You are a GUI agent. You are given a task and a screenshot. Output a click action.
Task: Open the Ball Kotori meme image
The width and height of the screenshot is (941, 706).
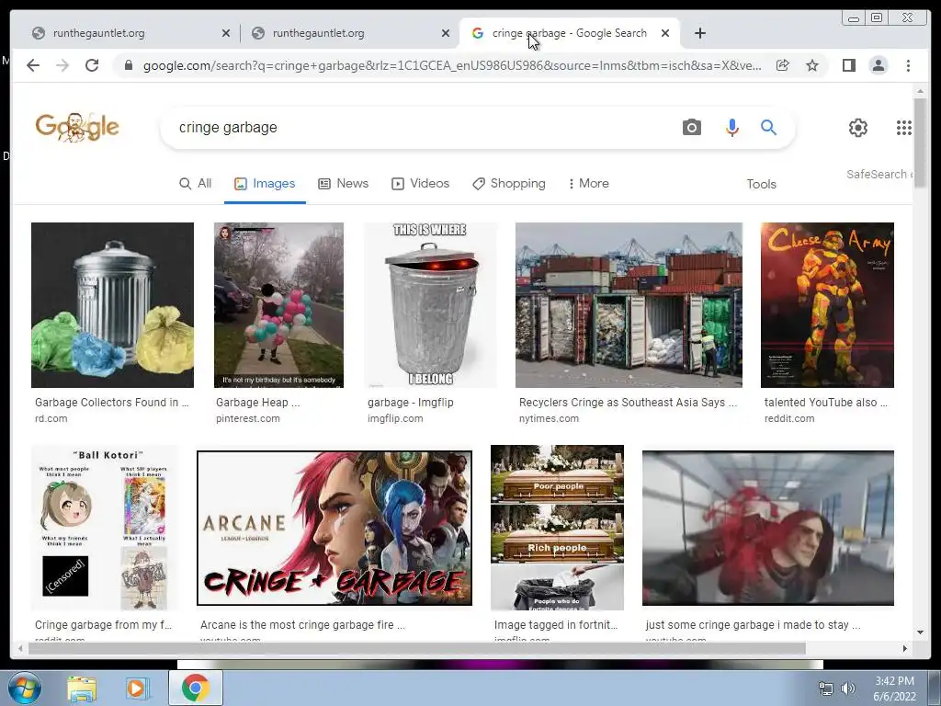(x=105, y=528)
